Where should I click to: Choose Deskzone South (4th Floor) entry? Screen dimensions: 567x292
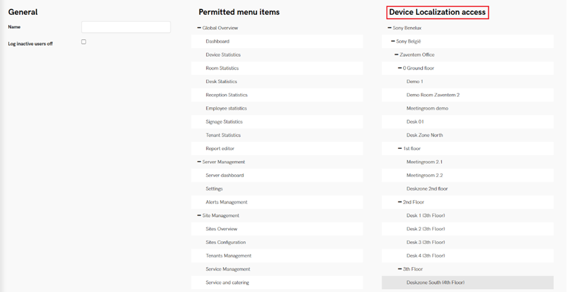click(x=435, y=283)
